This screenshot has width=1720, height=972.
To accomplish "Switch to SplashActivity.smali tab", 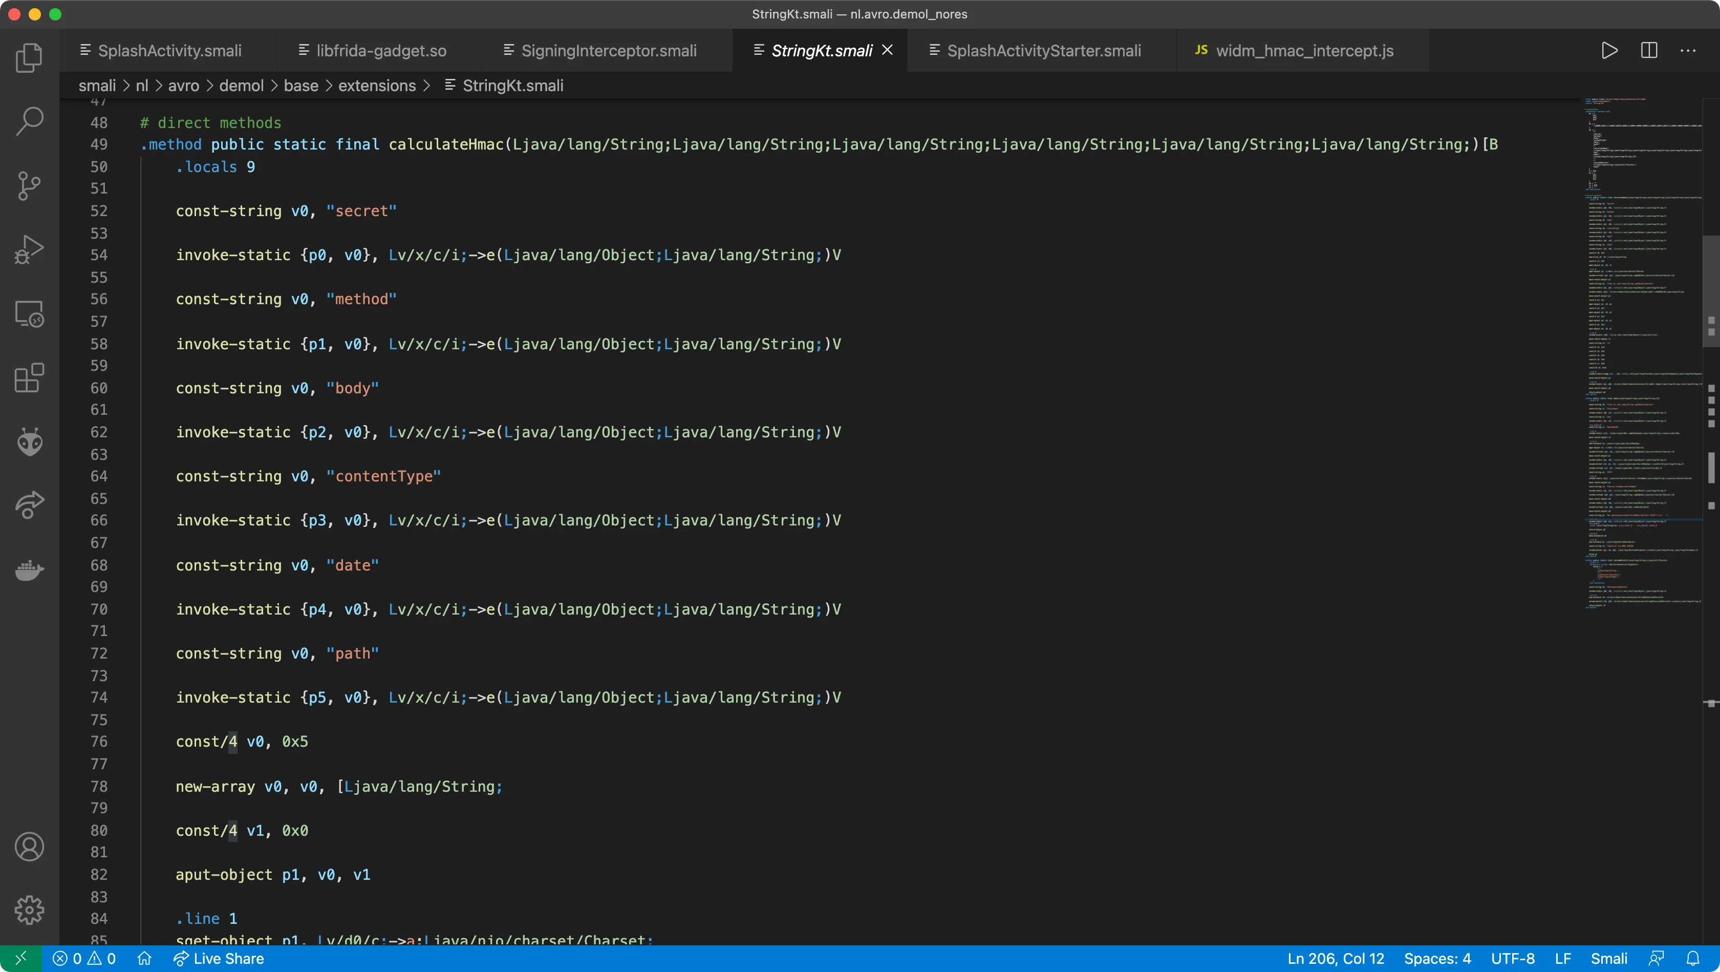I will point(168,51).
